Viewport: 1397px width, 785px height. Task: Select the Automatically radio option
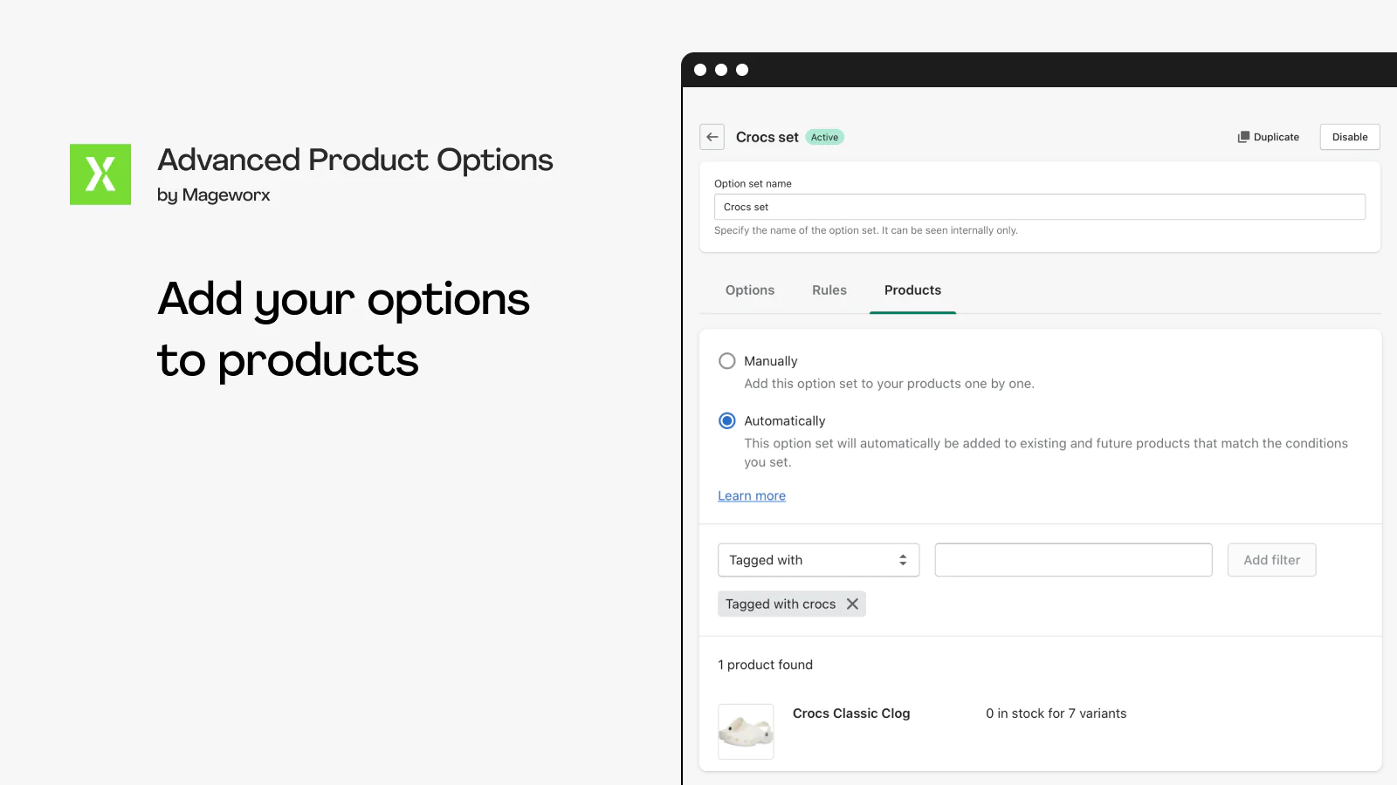point(727,420)
